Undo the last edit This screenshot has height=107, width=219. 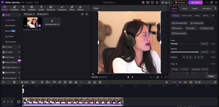coord(4,82)
